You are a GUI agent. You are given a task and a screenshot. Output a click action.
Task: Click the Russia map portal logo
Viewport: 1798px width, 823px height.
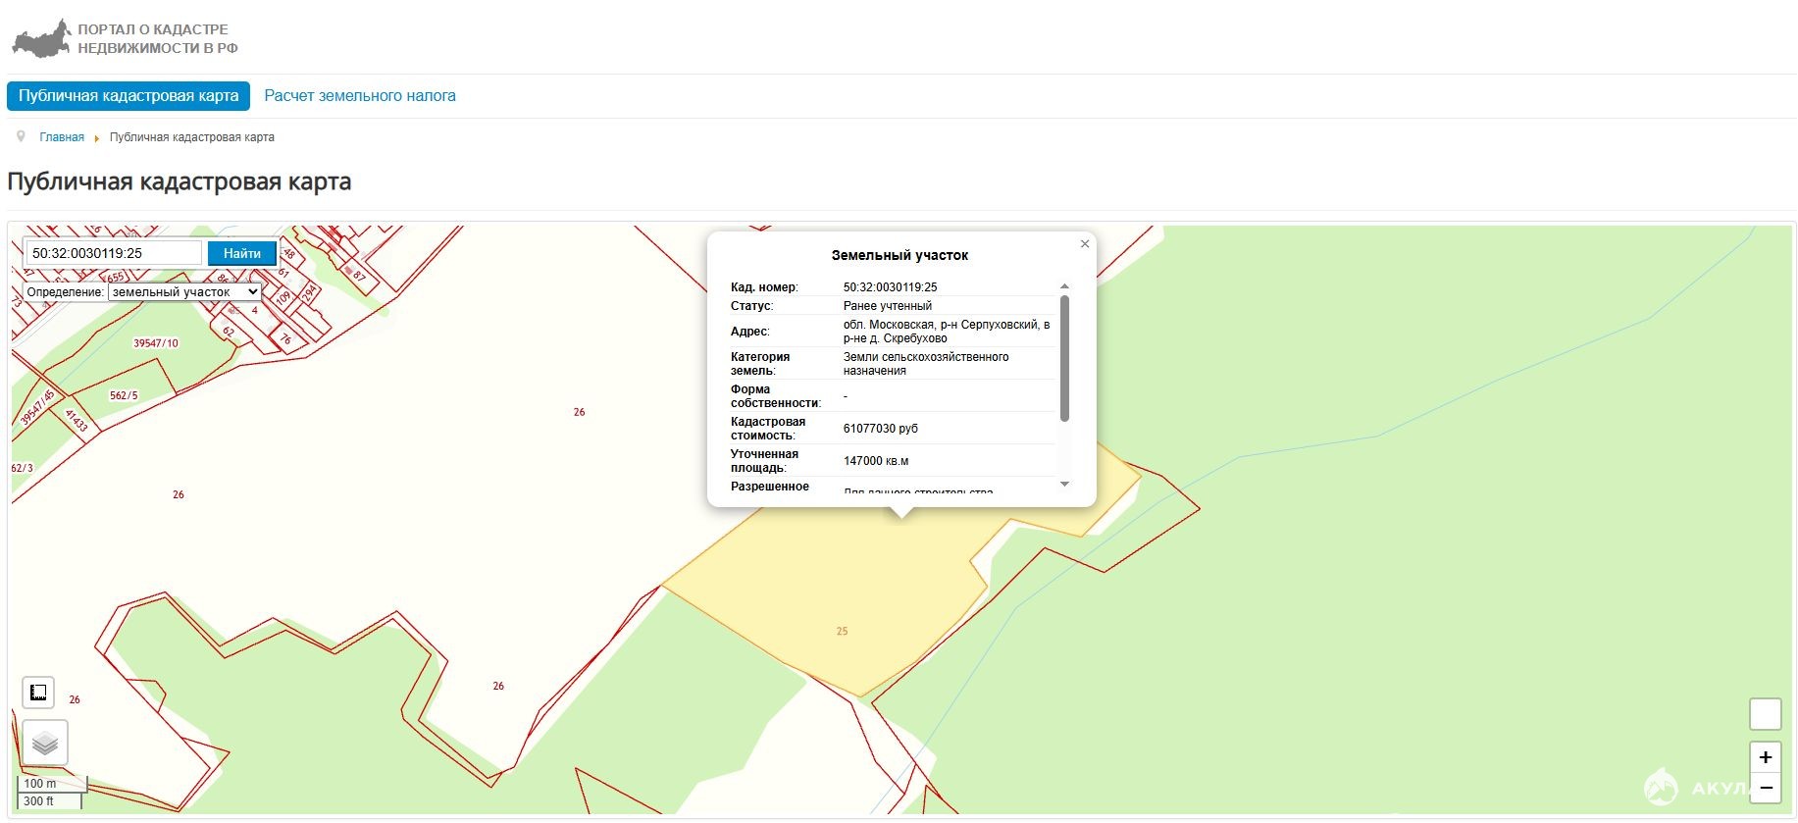(42, 39)
